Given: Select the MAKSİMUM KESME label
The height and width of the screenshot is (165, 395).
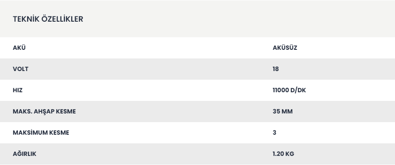Looking at the screenshot, I should tap(41, 133).
